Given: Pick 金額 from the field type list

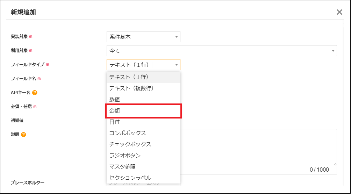Looking at the screenshot, I should pos(143,110).
